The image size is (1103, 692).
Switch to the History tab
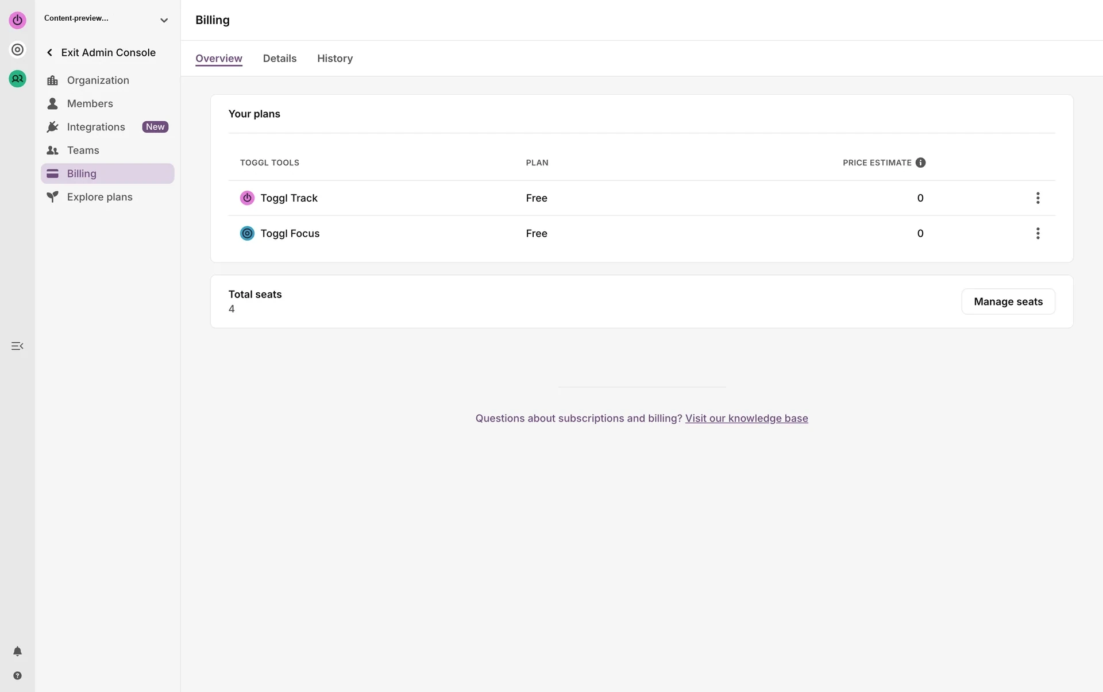click(x=335, y=59)
